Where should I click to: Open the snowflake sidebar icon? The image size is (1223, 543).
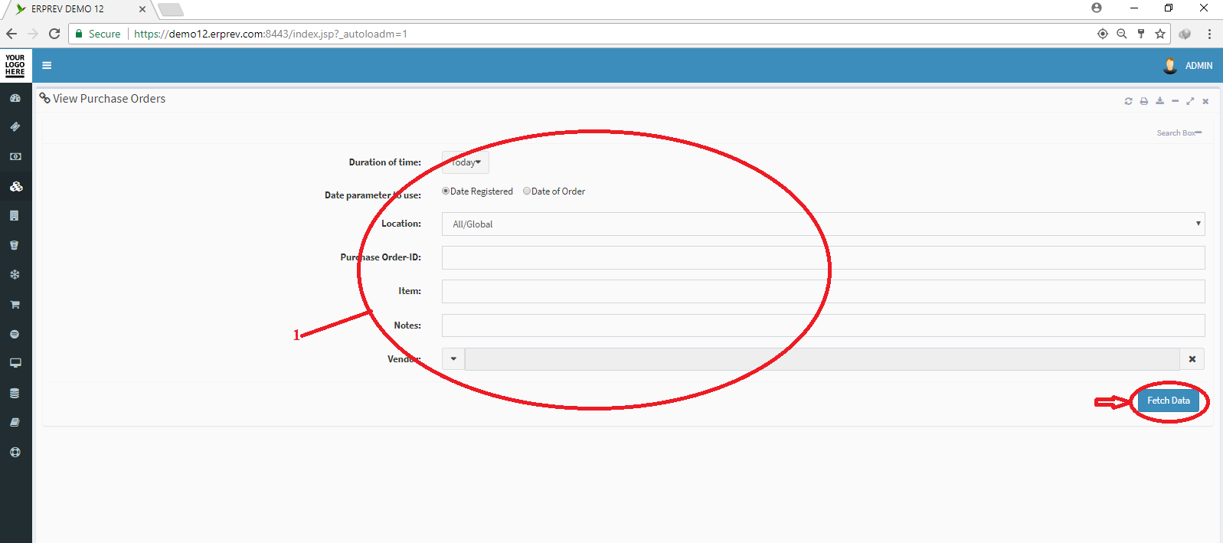(15, 275)
